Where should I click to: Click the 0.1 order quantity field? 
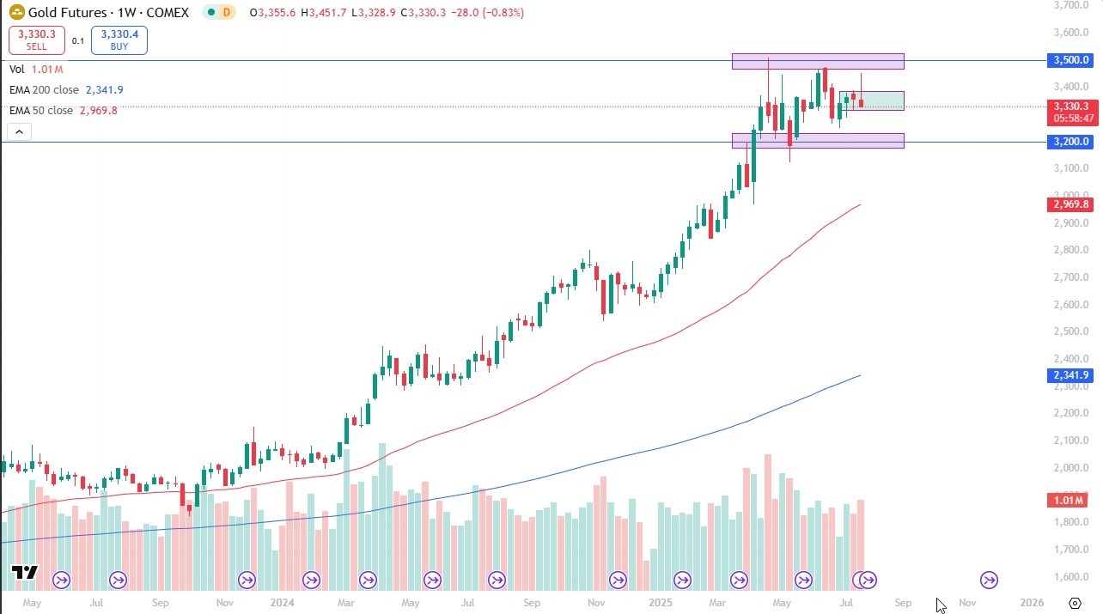pos(77,40)
